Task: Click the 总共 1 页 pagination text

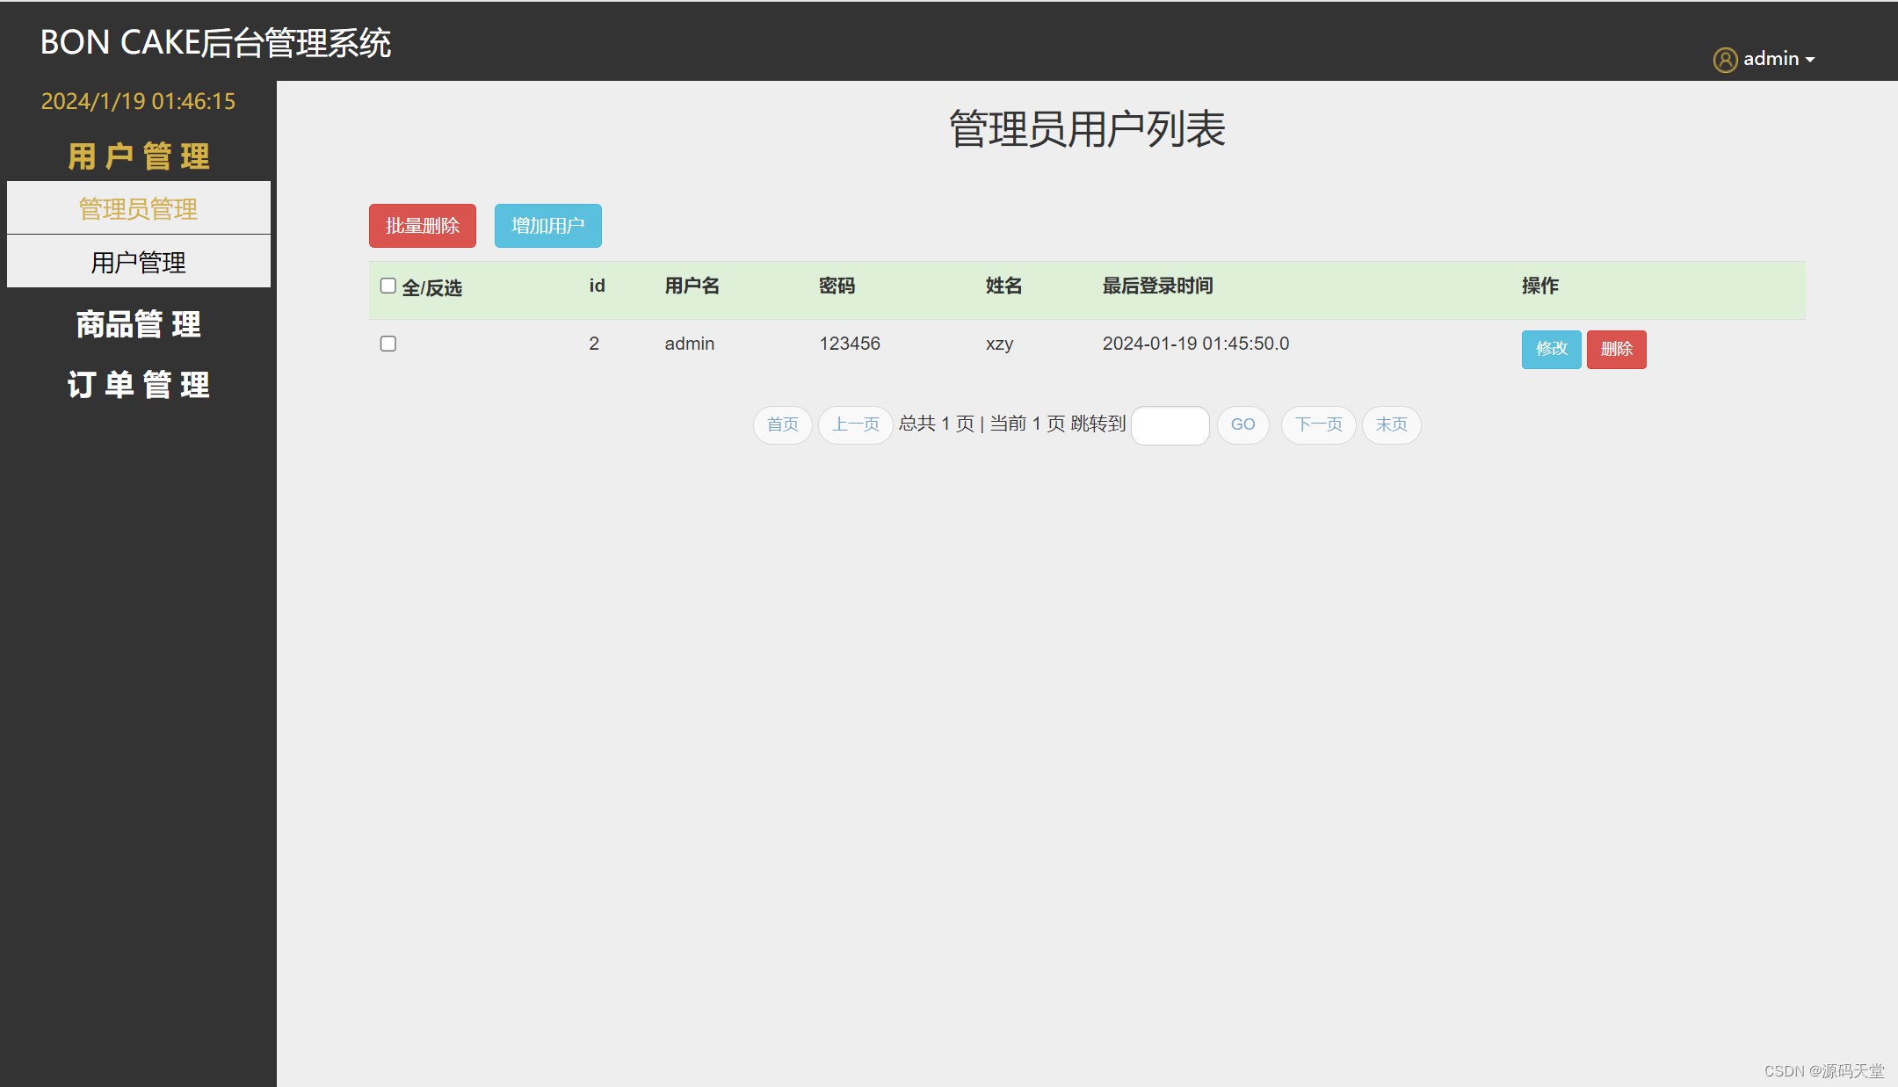Action: click(937, 424)
